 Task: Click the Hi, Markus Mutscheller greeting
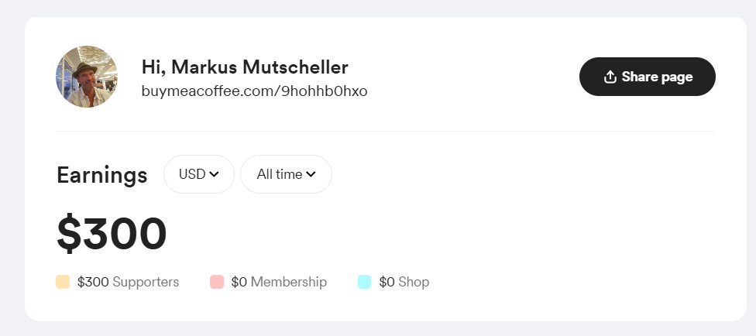(245, 67)
